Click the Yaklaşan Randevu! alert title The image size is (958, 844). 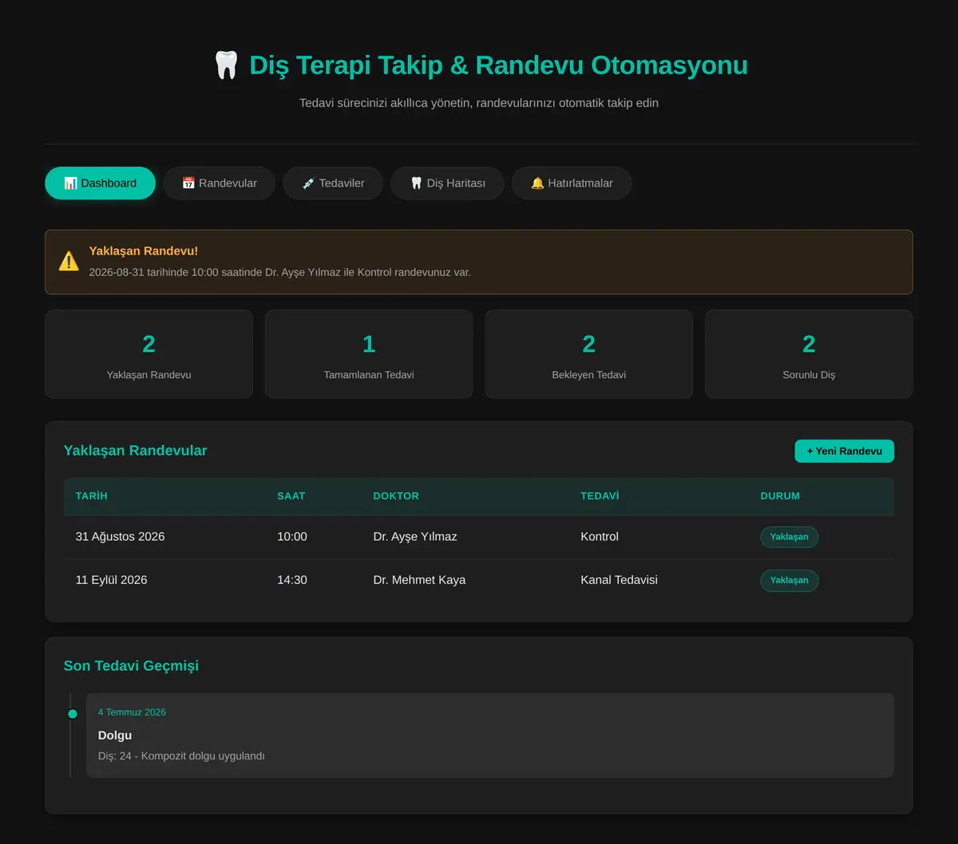coord(144,251)
